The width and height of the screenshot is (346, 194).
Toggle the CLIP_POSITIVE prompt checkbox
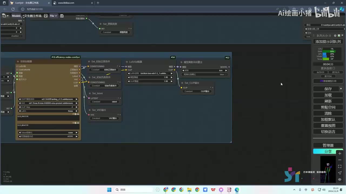75,114
